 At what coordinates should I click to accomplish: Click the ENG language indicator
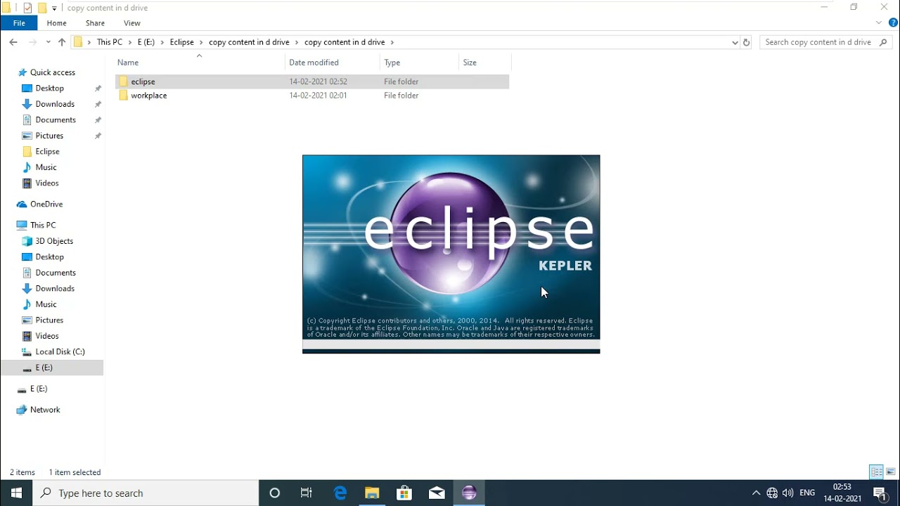807,493
